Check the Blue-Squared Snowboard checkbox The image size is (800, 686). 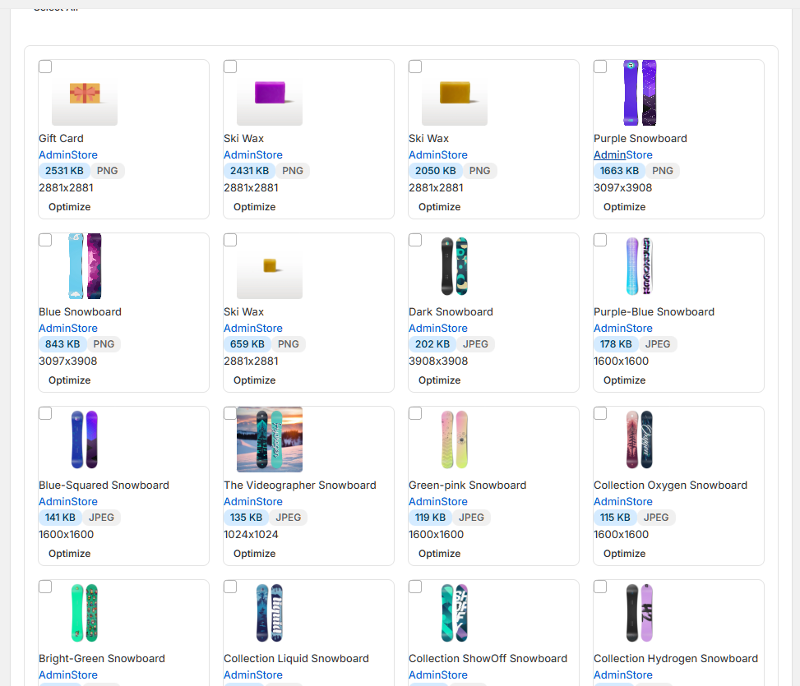(45, 413)
